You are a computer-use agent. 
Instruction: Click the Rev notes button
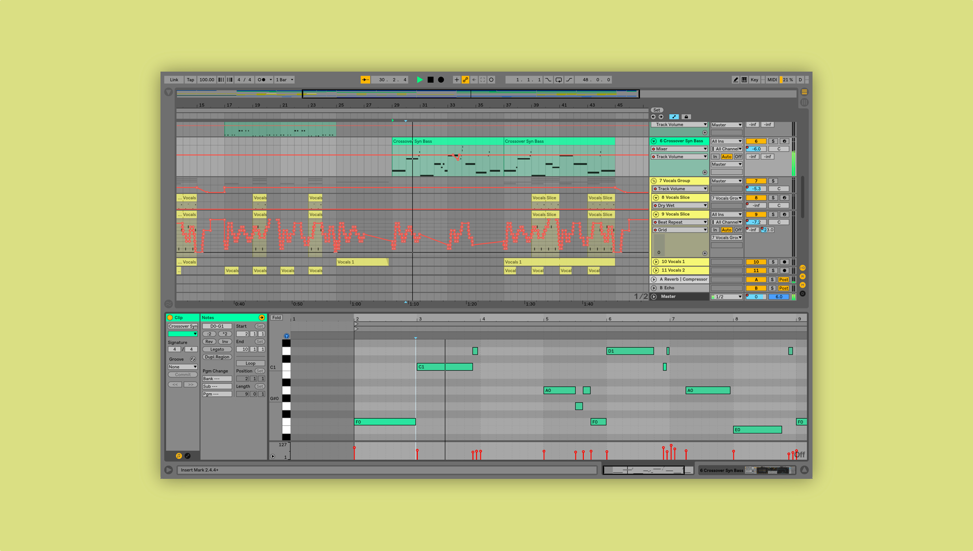pos(209,342)
